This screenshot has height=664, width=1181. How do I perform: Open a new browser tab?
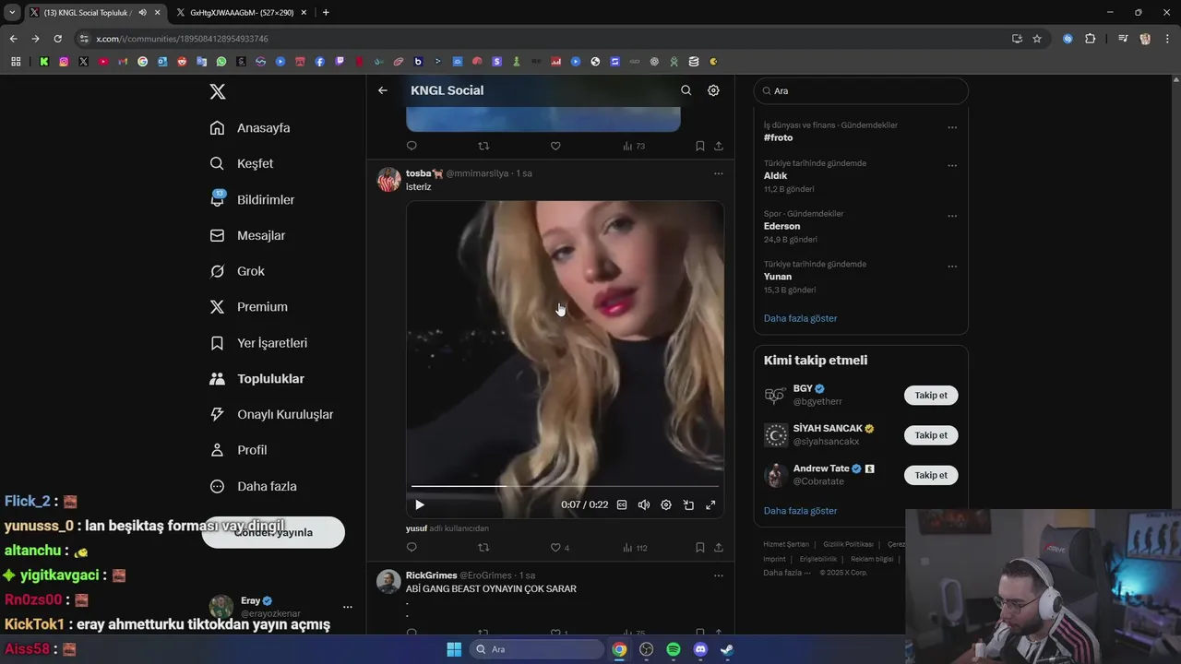pyautogui.click(x=326, y=12)
